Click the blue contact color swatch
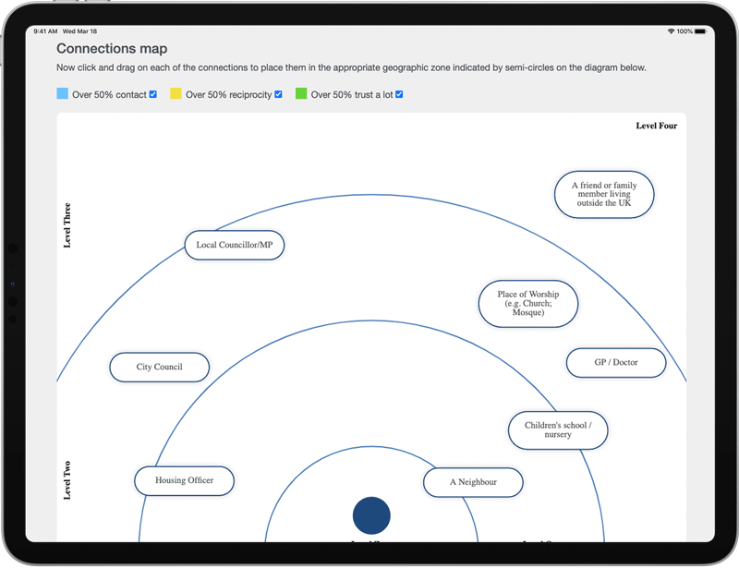The height and width of the screenshot is (568, 739). coord(62,93)
